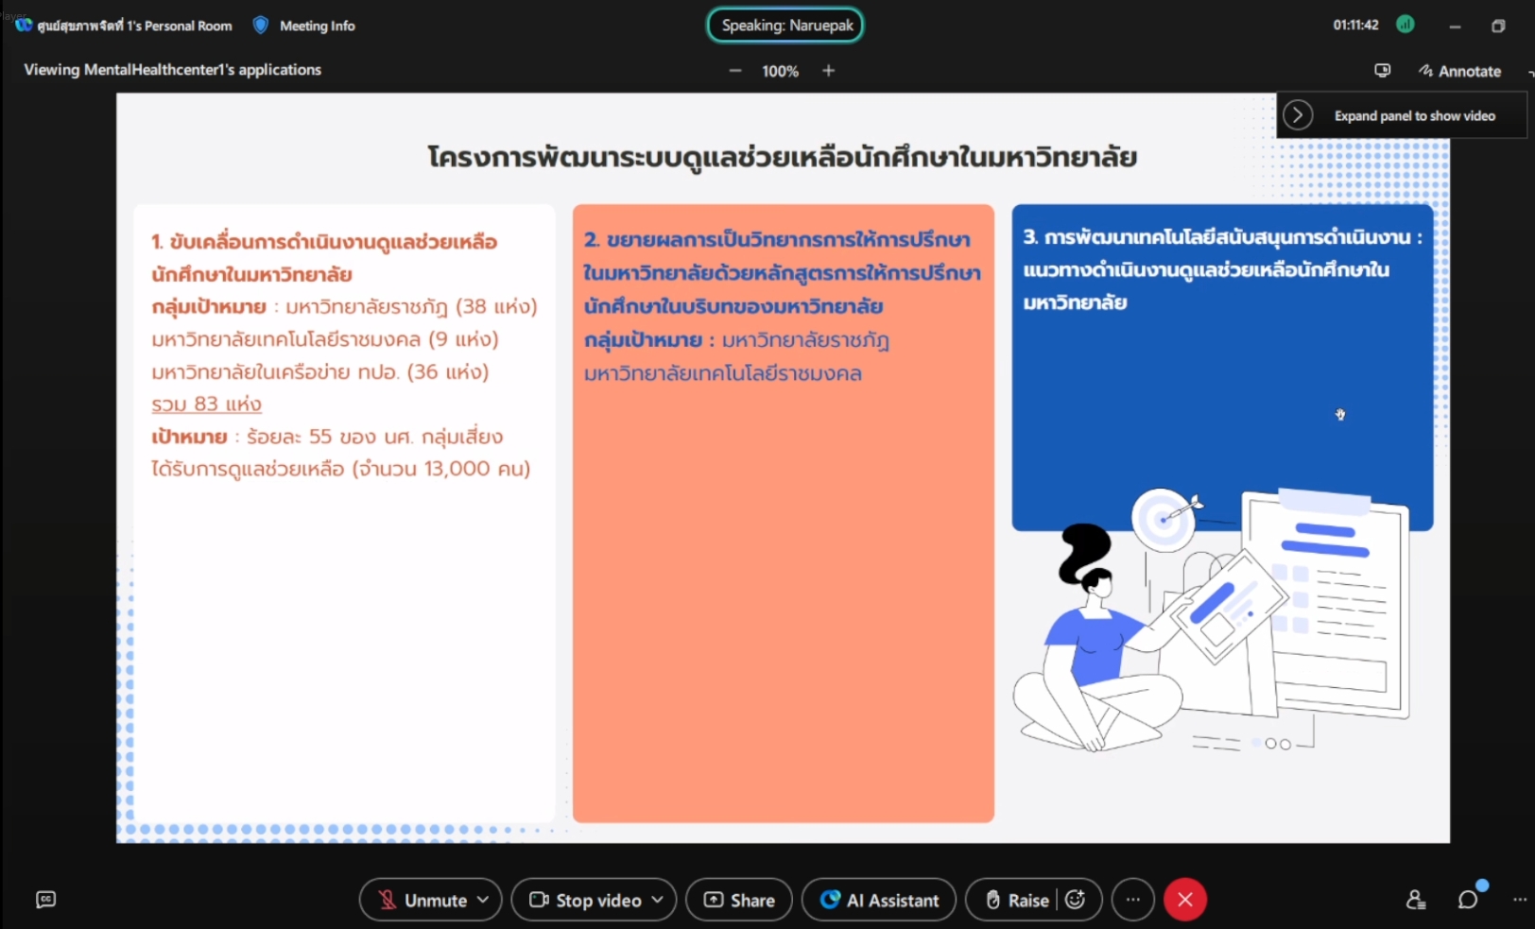Open the AI Assistant
1535x929 pixels.
pos(879,900)
